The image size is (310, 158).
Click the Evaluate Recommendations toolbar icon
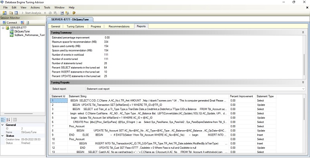[x=55, y=13]
